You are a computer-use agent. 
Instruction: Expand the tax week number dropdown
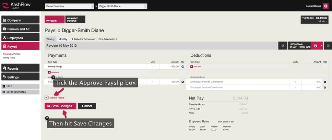coord(321,46)
